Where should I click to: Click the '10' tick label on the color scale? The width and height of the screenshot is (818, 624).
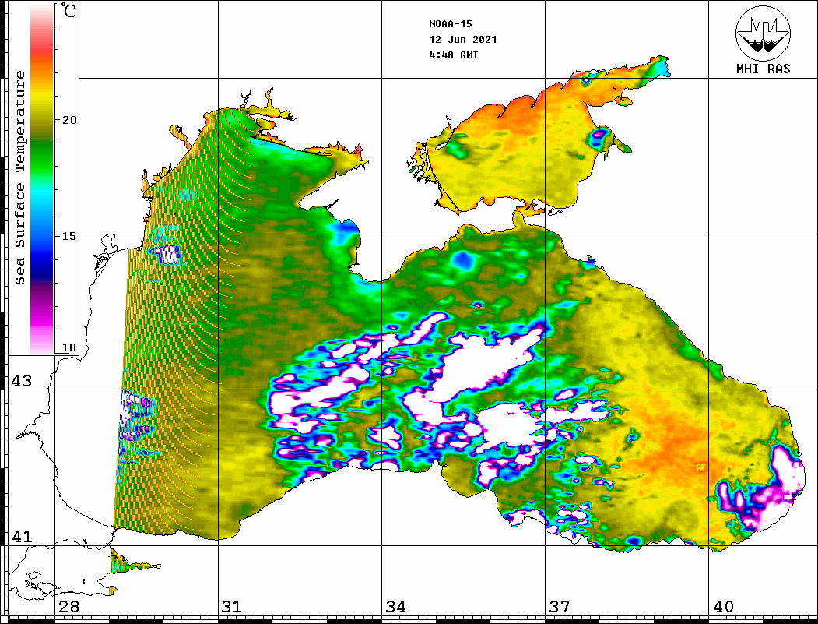[68, 347]
